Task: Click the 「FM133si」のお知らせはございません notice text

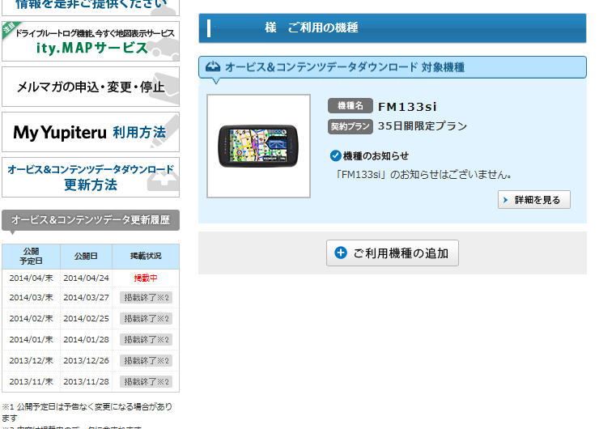Action: [423, 175]
